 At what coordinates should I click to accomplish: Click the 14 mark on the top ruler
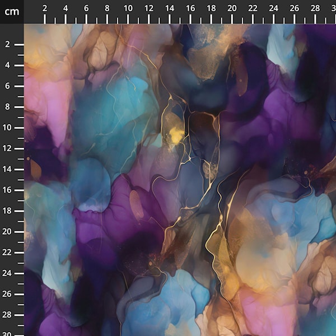coord(170,8)
